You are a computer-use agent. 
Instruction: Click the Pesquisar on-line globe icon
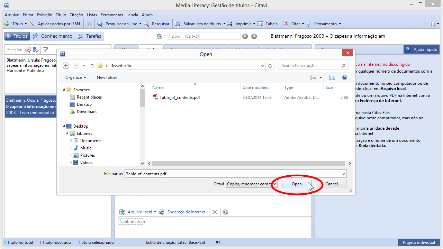[100, 24]
